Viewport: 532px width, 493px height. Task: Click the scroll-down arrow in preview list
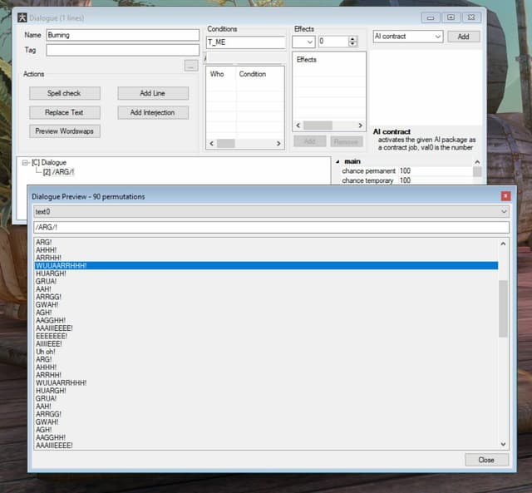503,444
